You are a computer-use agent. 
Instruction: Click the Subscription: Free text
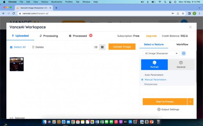[x=128, y=36]
